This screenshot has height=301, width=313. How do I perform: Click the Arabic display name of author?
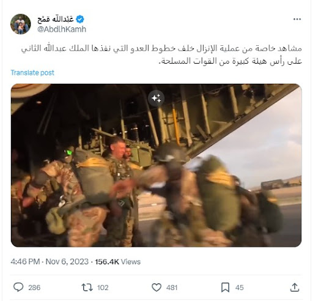tap(56, 19)
